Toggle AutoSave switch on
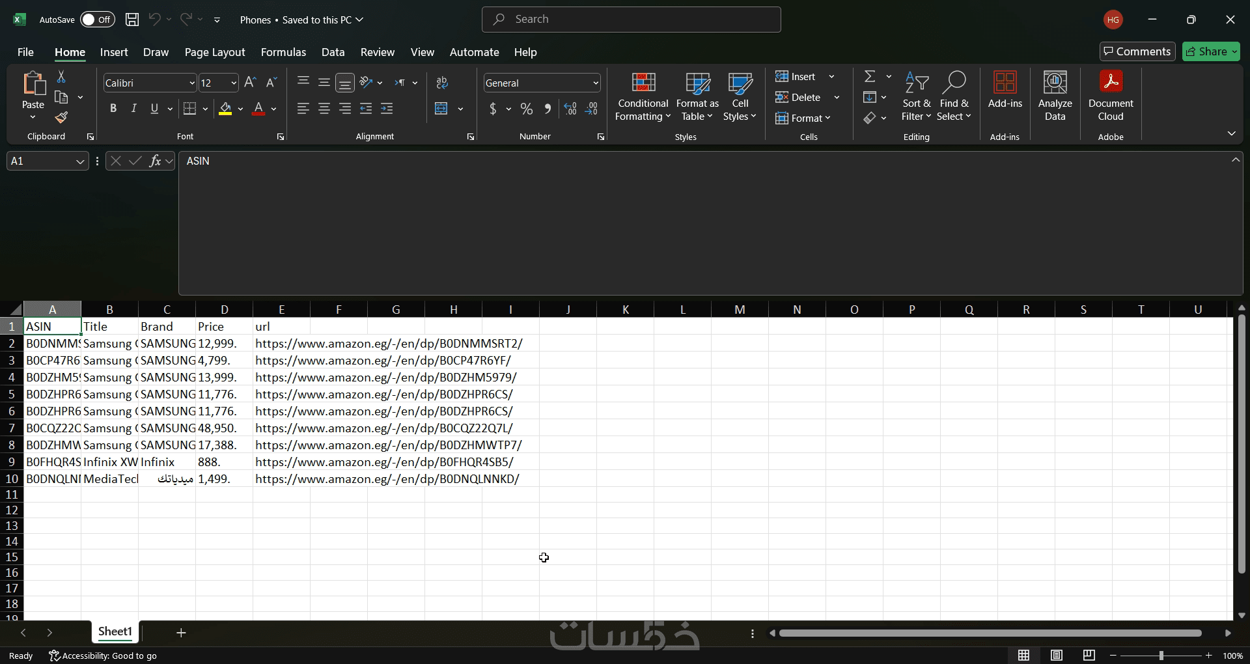This screenshot has height=664, width=1250. coord(97,20)
